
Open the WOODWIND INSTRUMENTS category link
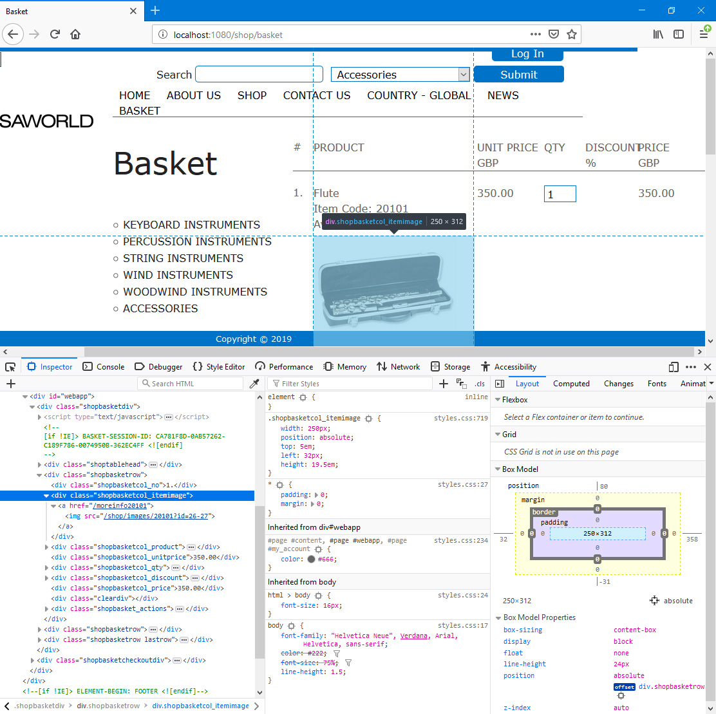tap(195, 292)
